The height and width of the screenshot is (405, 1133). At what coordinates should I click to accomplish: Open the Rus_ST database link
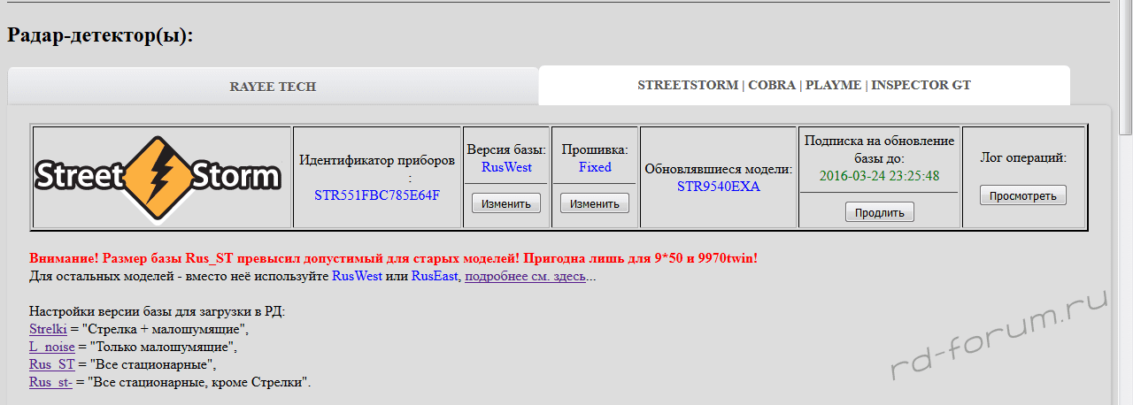52,365
